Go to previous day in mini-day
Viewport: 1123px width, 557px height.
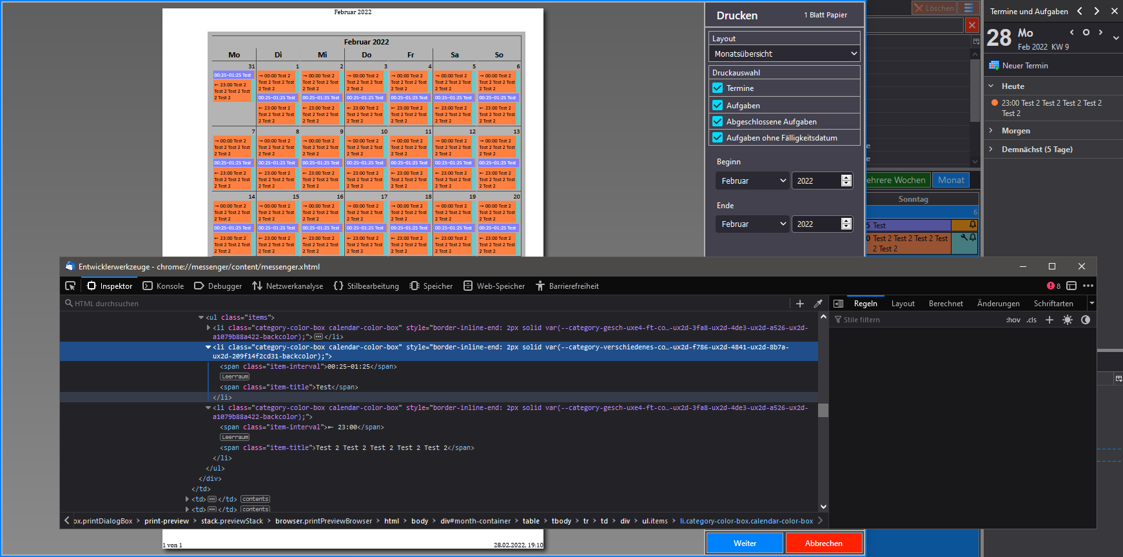(1071, 32)
